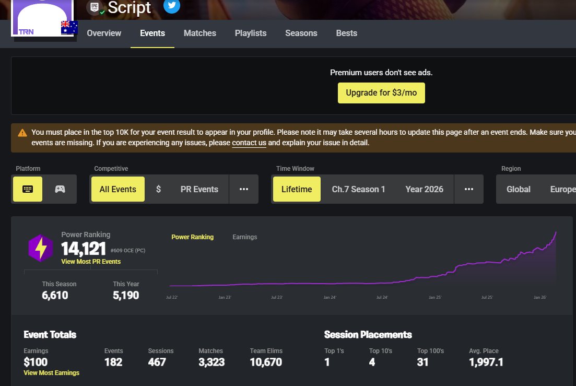Image resolution: width=576 pixels, height=386 pixels.
Task: Click the Session Placements heading
Action: tap(368, 335)
